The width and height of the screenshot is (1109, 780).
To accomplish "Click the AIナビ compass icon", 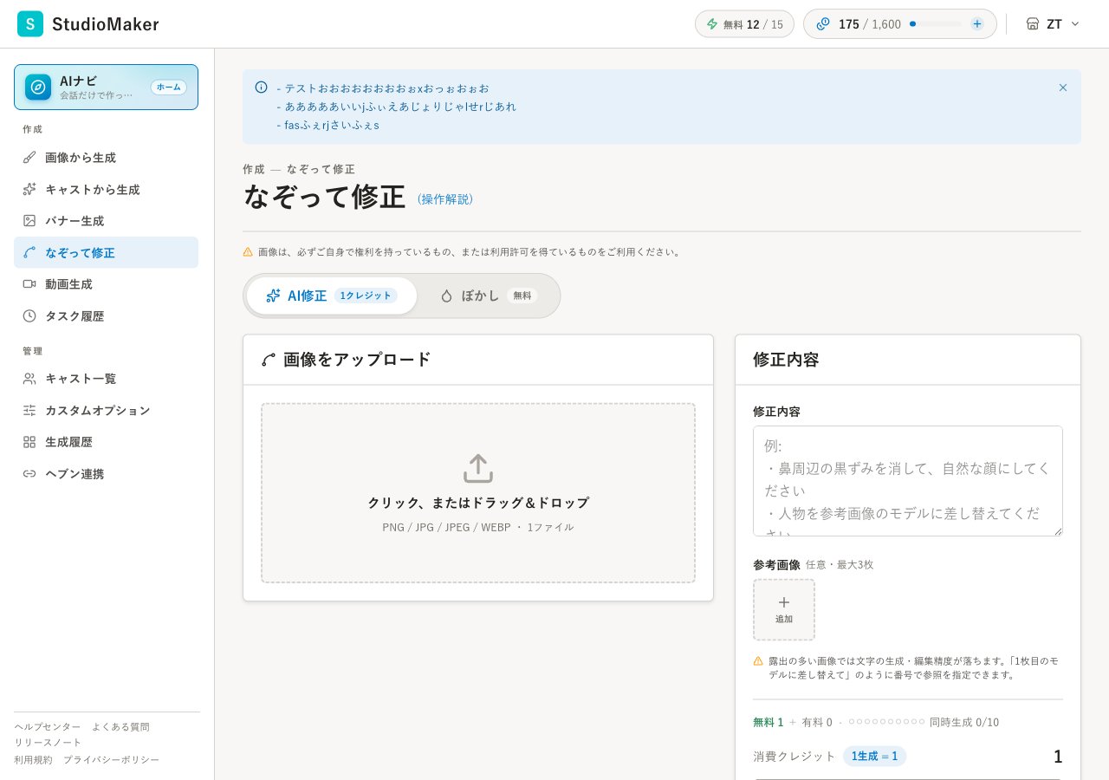I will pos(38,87).
